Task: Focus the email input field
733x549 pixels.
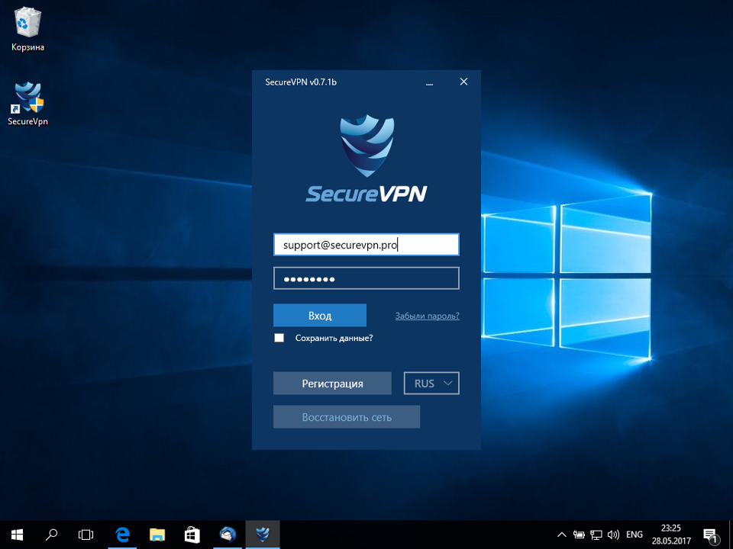Action: (x=366, y=245)
